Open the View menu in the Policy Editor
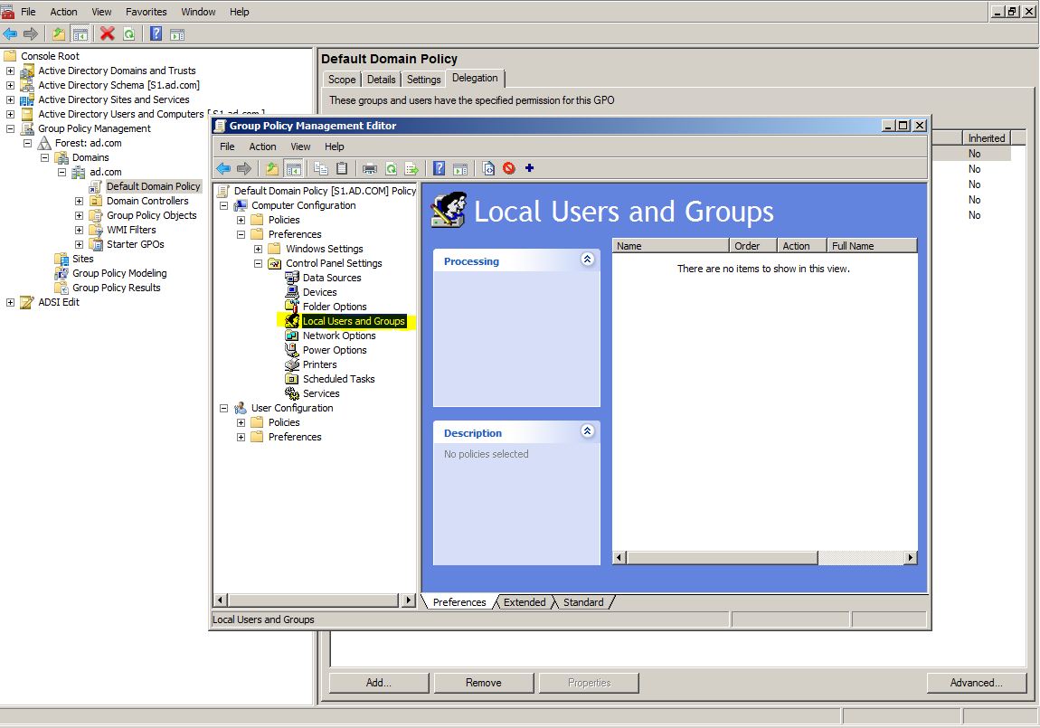1040x728 pixels. pyautogui.click(x=300, y=147)
